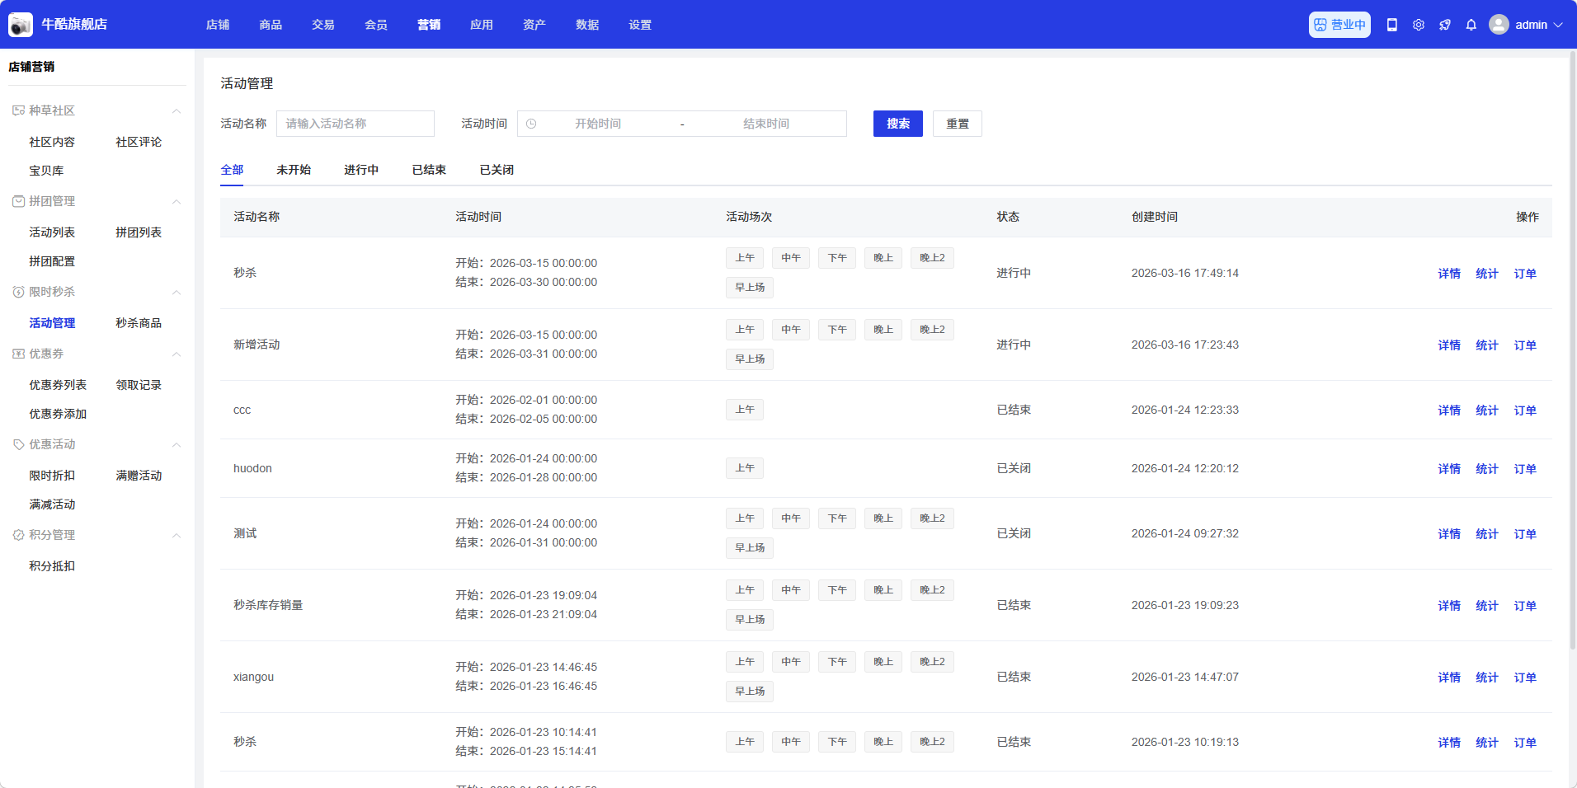Click the 营业中 store status badge
The height and width of the screenshot is (788, 1577).
(x=1339, y=25)
